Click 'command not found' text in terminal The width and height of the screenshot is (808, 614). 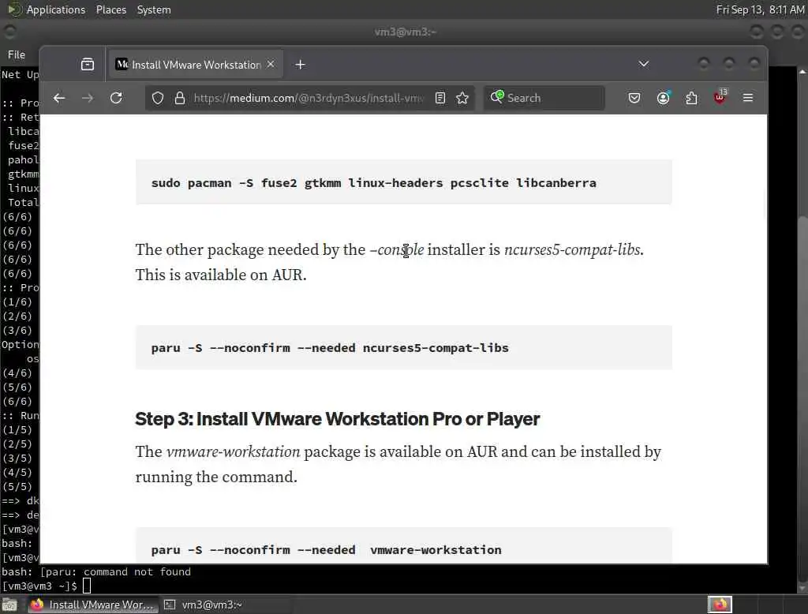[x=137, y=571]
